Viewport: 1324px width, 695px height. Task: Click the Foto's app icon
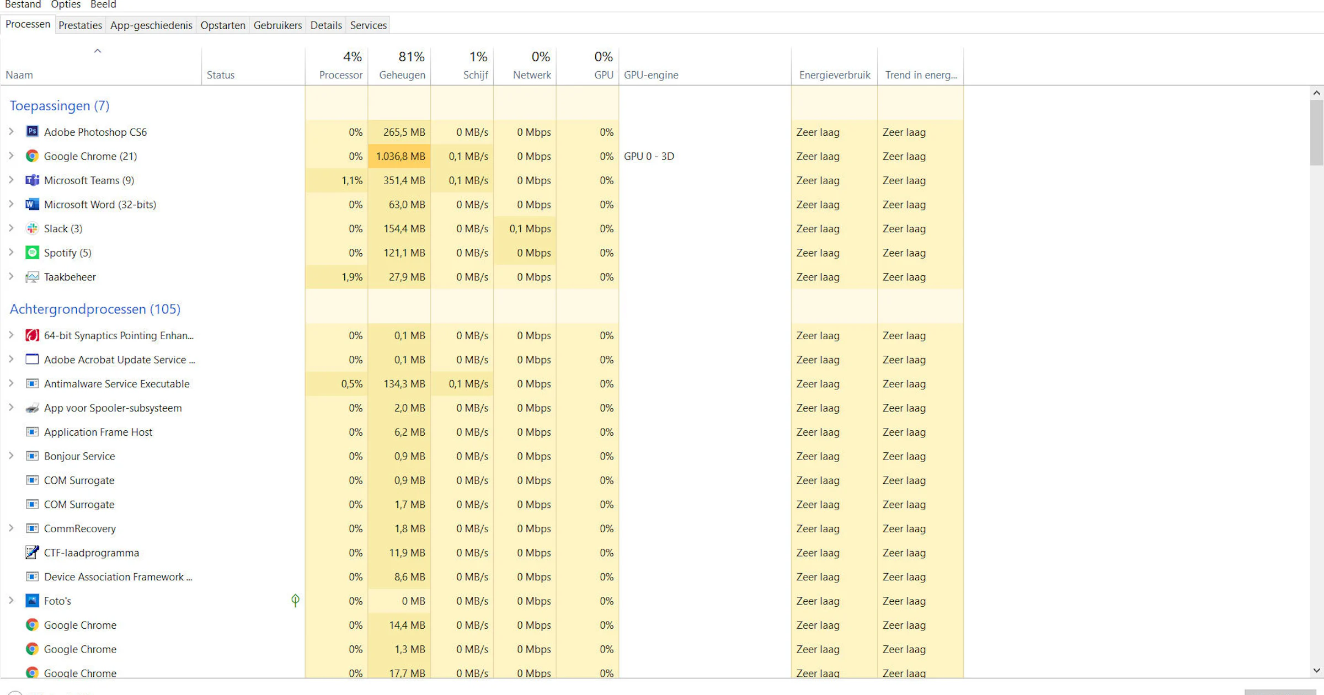click(x=32, y=601)
